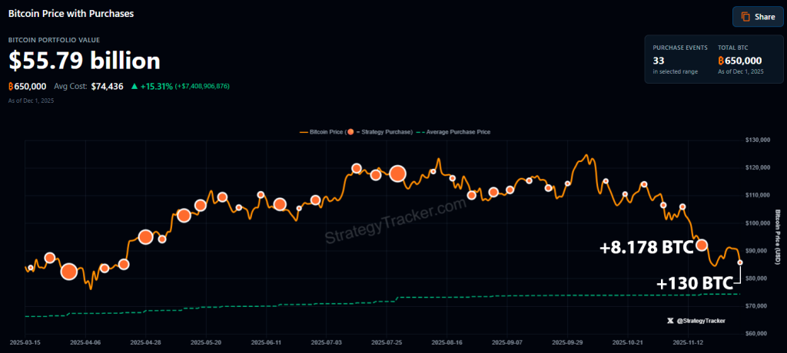Click the $55.79 billion portfolio value

85,61
